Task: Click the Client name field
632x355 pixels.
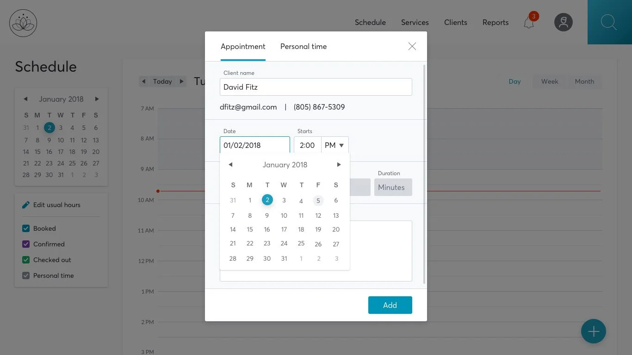Action: (x=316, y=87)
